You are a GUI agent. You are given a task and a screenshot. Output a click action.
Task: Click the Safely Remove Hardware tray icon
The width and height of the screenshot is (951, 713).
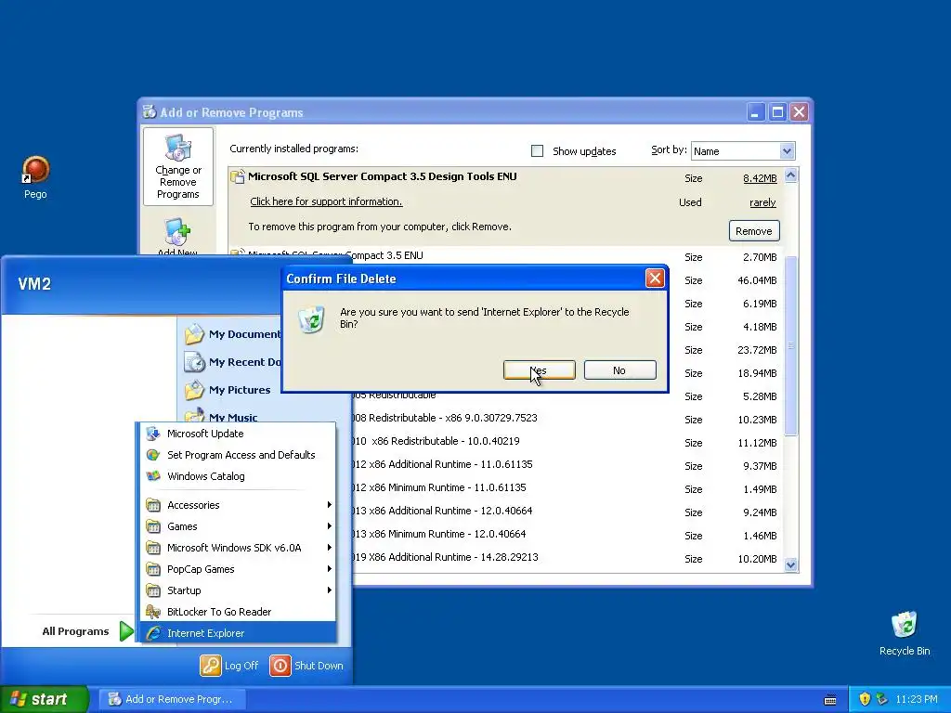(x=882, y=699)
